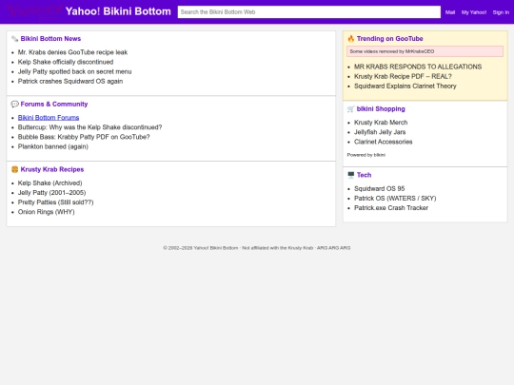The height and width of the screenshot is (385, 514).
Task: Select the Krusty Krab Recipes heading
Action: (52, 169)
